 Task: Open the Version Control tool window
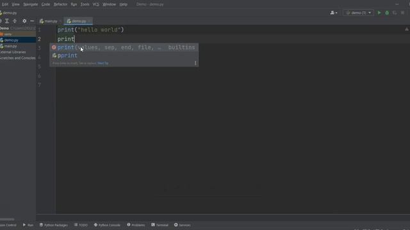[8, 225]
